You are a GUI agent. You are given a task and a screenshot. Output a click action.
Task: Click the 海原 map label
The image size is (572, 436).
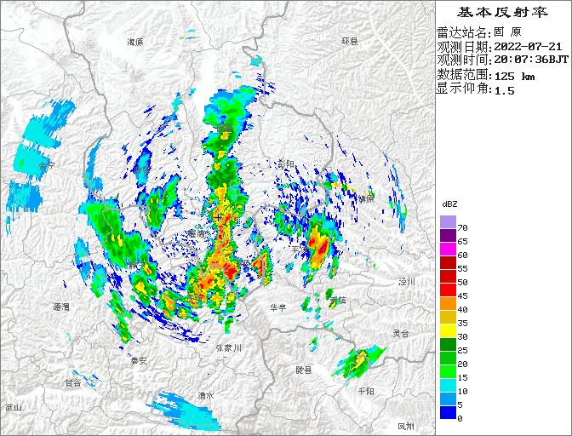click(135, 42)
